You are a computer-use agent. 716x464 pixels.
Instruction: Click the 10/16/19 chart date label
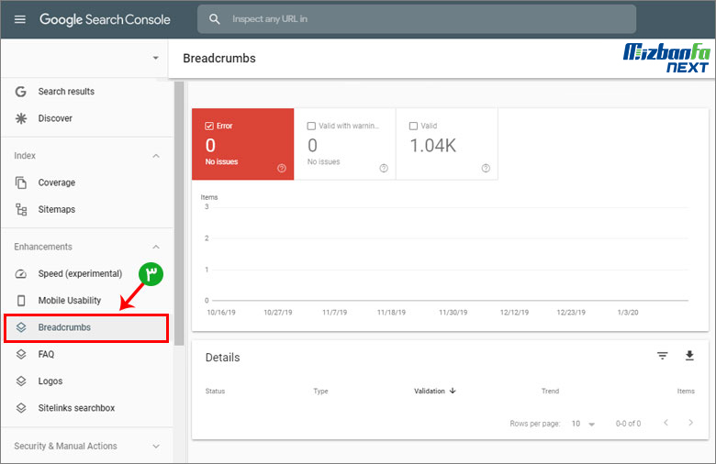(x=221, y=313)
